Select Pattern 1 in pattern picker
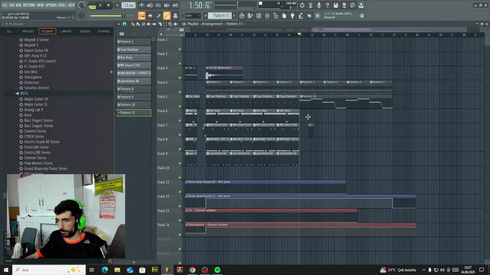Screen dimensions: 490x275 point(134,42)
